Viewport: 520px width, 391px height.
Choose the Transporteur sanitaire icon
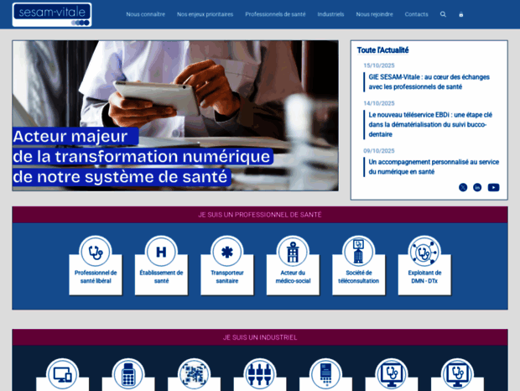point(226,252)
